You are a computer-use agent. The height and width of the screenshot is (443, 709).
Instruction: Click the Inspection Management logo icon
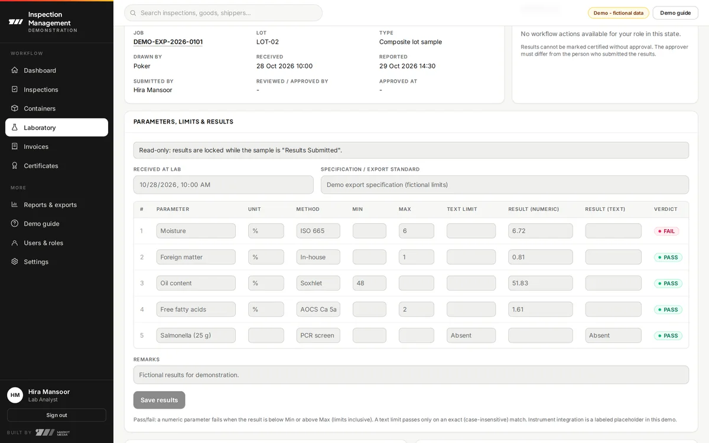tap(15, 22)
